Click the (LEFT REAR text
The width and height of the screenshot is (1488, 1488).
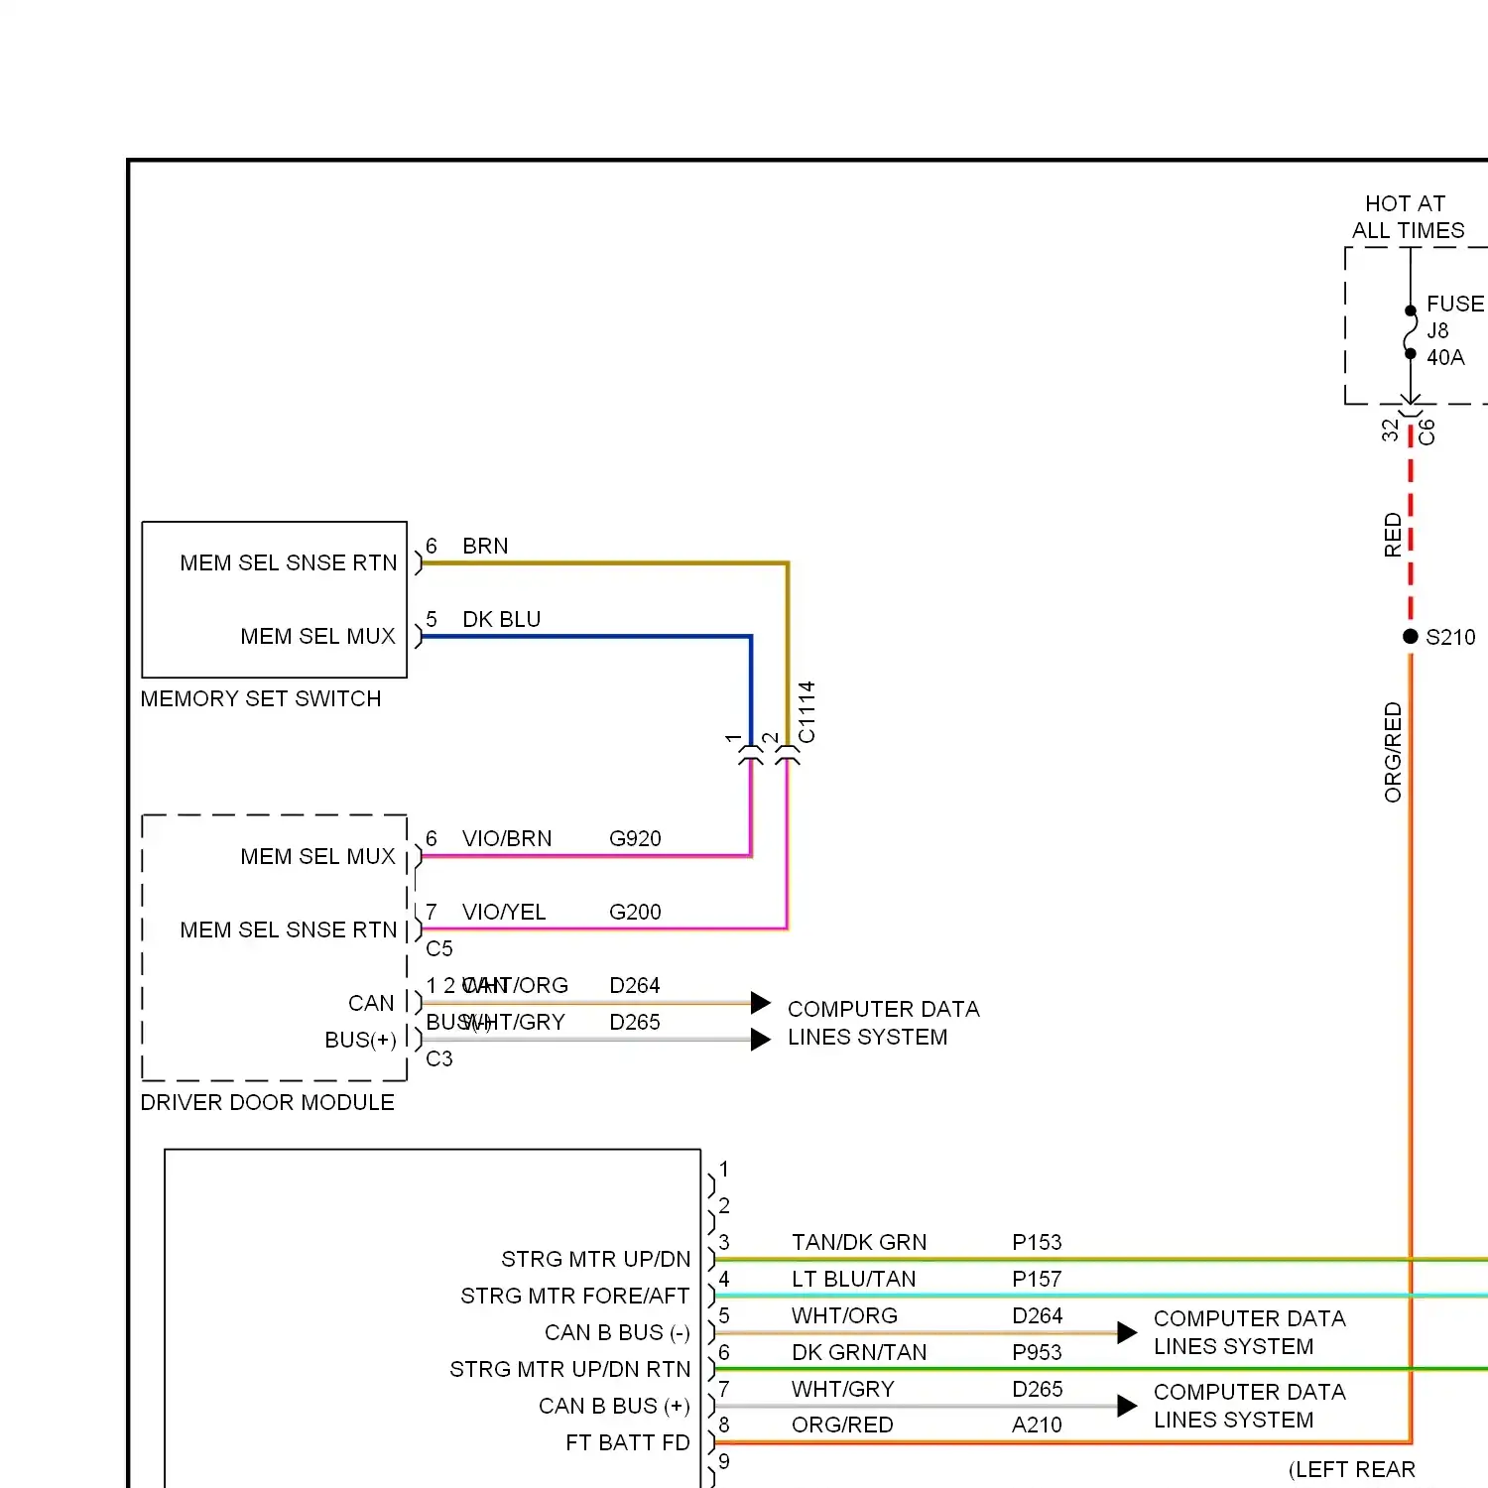tap(1352, 1469)
